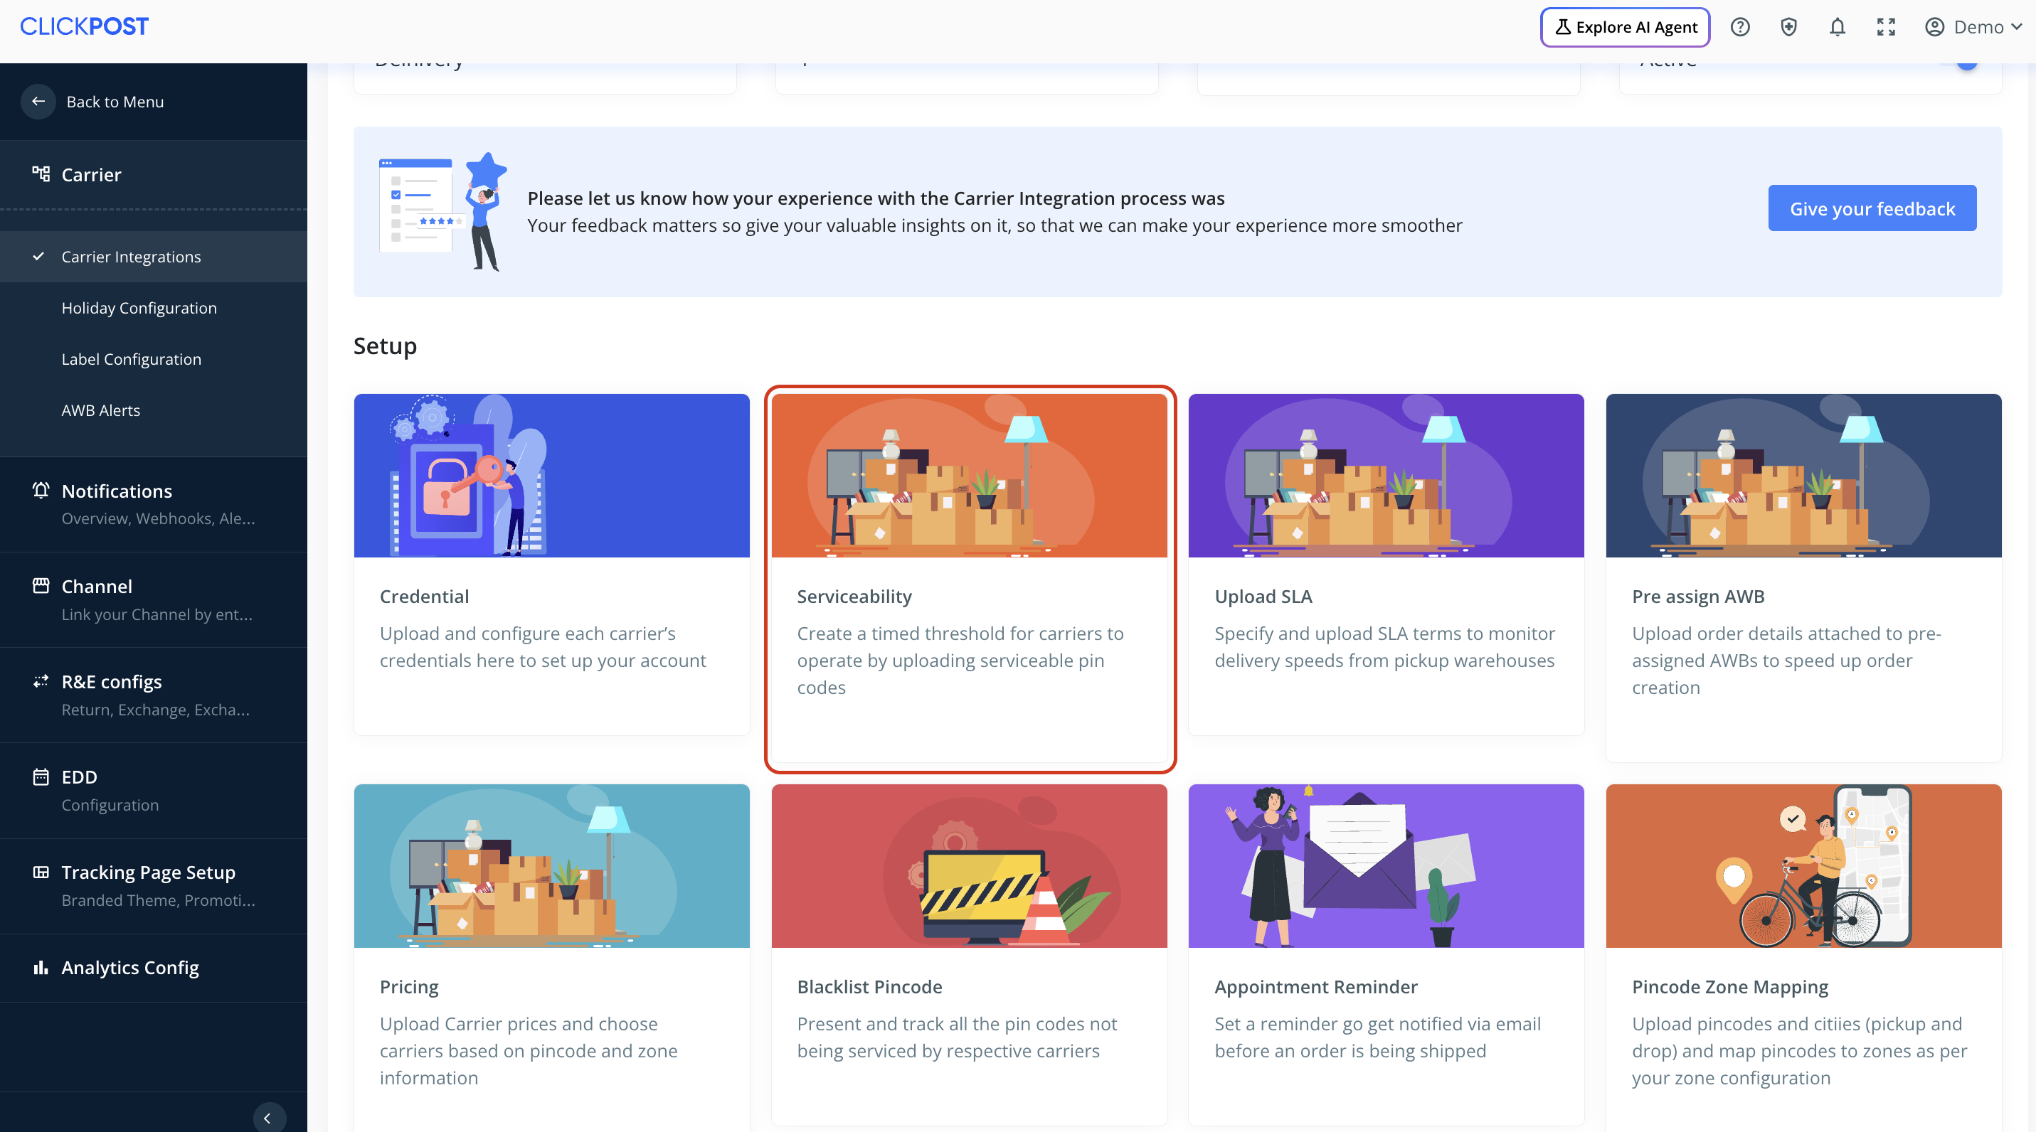The width and height of the screenshot is (2036, 1132).
Task: Click the EDD calendar icon
Action: coord(41,776)
